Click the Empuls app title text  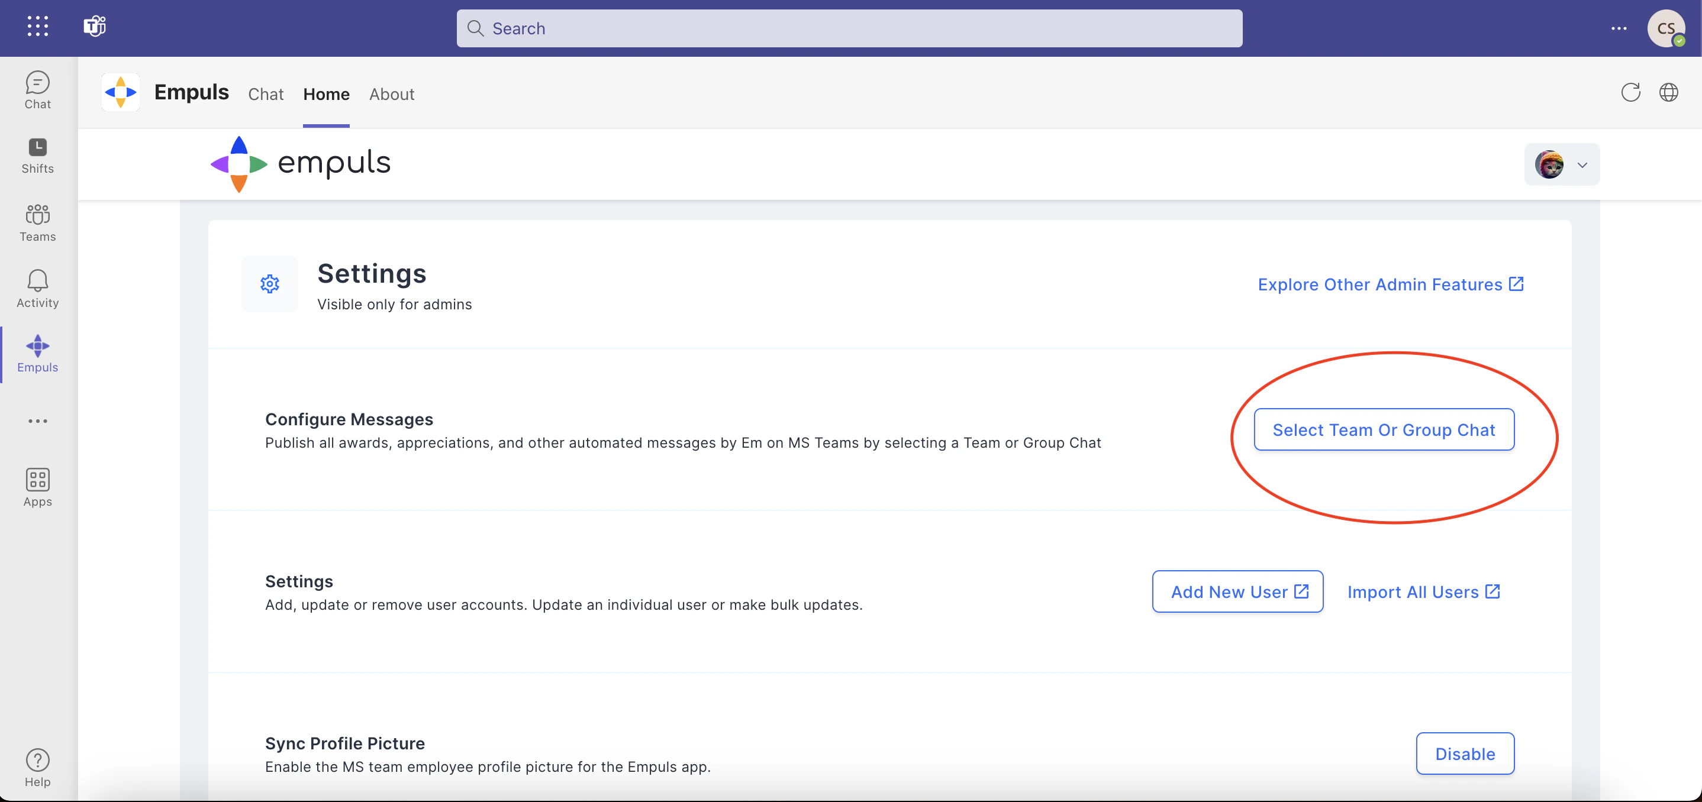click(192, 92)
